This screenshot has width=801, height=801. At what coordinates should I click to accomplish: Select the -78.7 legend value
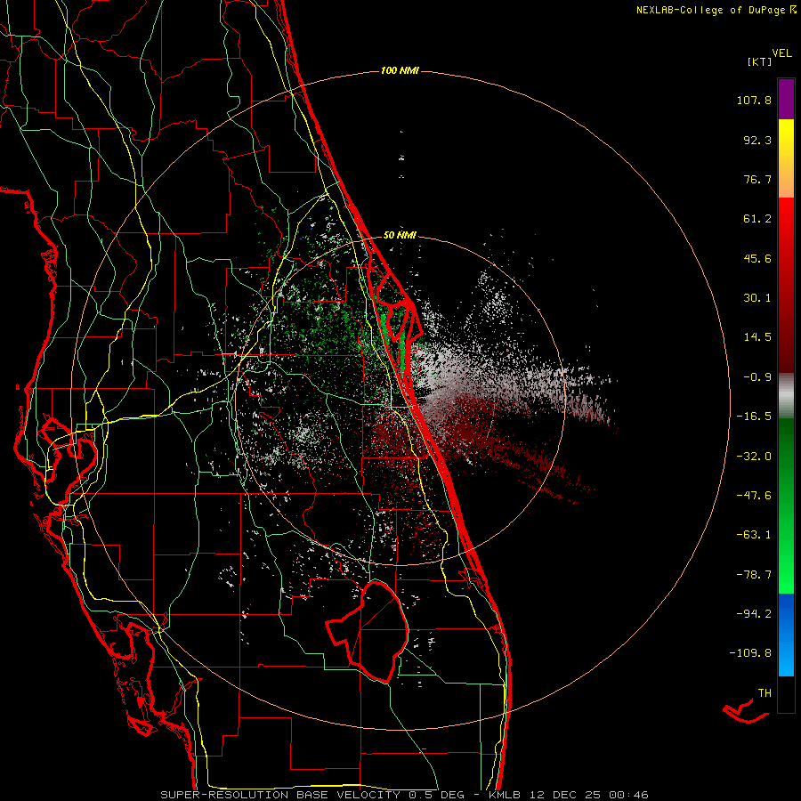point(754,575)
